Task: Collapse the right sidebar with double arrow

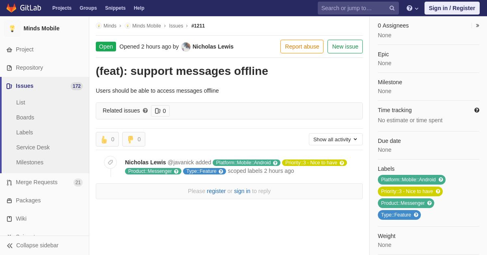Action: point(477,25)
